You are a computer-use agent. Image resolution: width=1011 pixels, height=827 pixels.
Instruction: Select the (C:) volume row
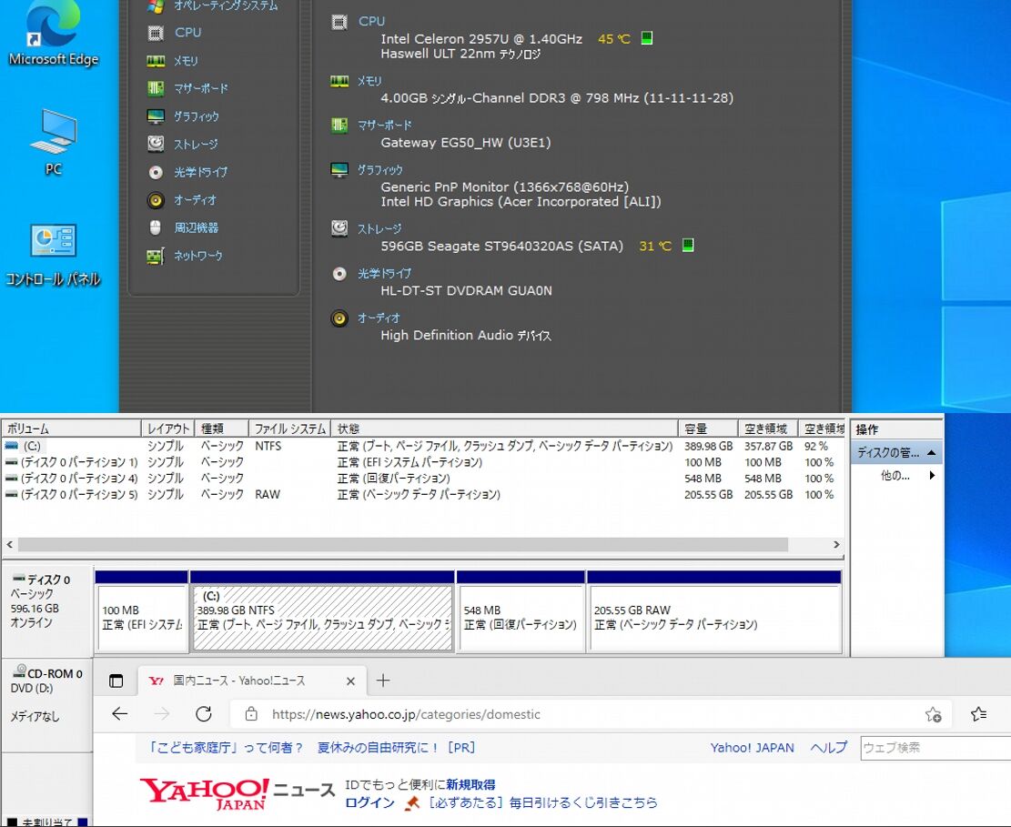(x=422, y=446)
